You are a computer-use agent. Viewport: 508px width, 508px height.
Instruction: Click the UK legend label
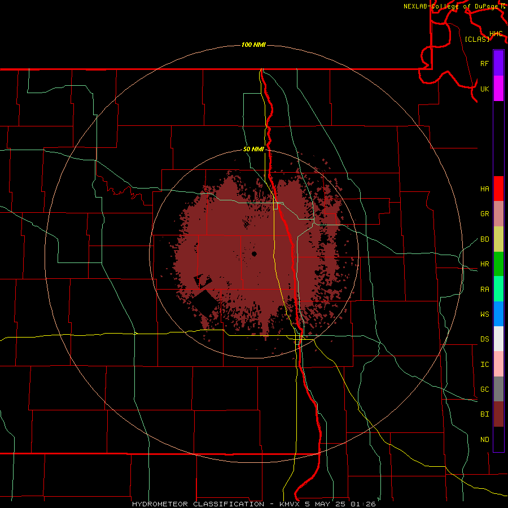click(x=484, y=89)
